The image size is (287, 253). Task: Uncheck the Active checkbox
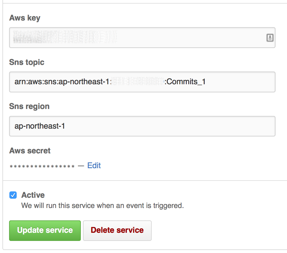click(x=13, y=195)
